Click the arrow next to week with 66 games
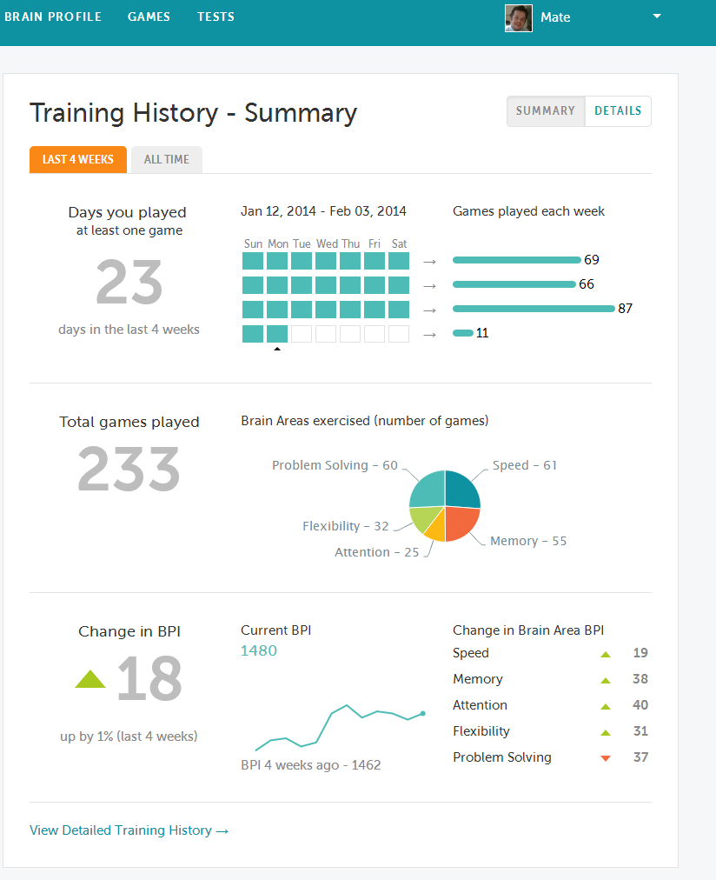 (429, 286)
